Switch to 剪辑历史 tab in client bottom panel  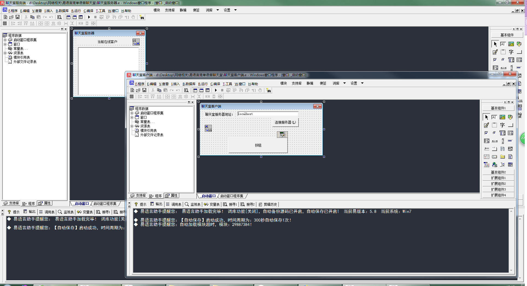tap(268, 204)
